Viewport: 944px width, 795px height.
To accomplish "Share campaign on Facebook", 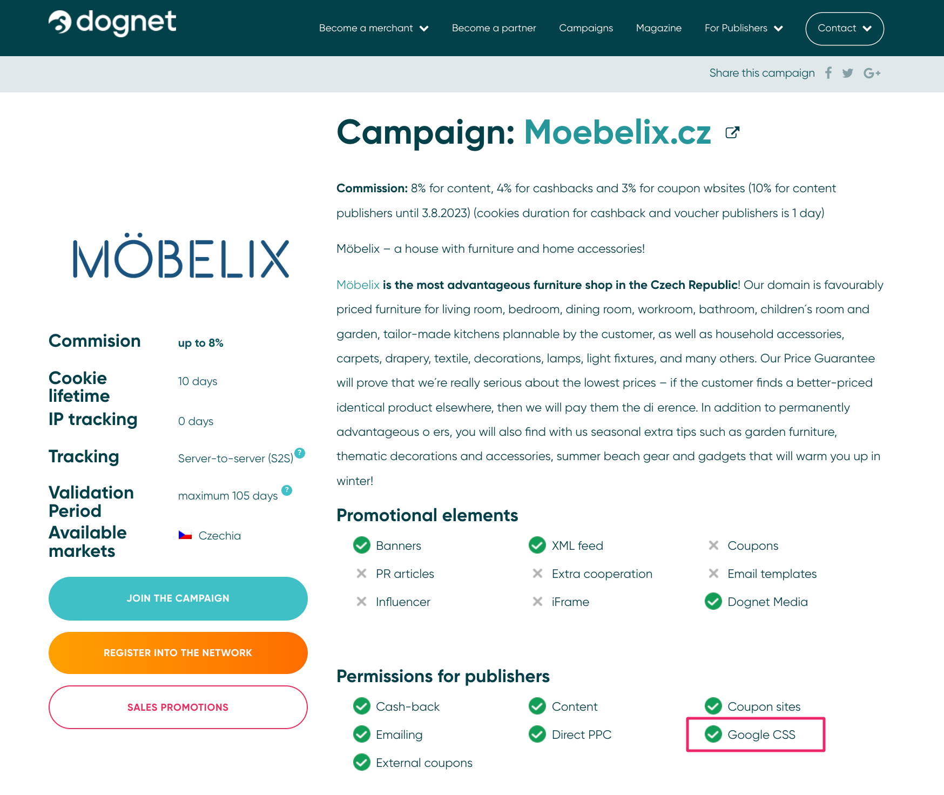I will (x=828, y=73).
